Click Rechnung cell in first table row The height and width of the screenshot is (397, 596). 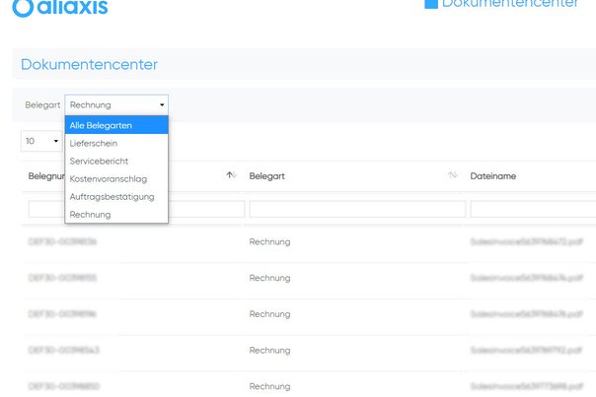269,241
